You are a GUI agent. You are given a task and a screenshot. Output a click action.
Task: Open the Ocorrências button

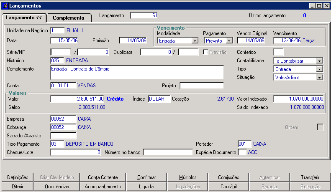coord(57,187)
